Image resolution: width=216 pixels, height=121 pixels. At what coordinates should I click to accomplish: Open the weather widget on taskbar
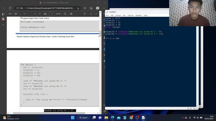pyautogui.click(x=11, y=118)
